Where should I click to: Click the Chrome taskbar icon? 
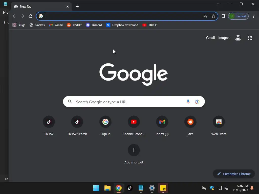click(118, 188)
